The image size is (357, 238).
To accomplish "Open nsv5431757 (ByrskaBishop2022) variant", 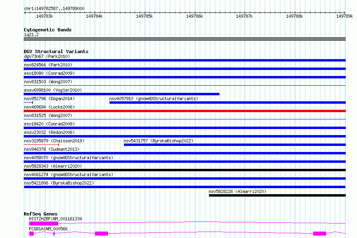I will 158,141.
